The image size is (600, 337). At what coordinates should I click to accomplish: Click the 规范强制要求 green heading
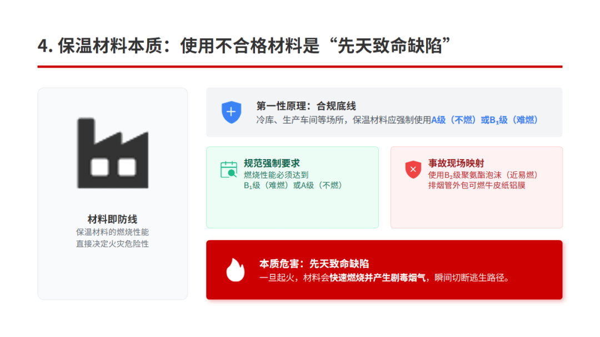pos(272,164)
